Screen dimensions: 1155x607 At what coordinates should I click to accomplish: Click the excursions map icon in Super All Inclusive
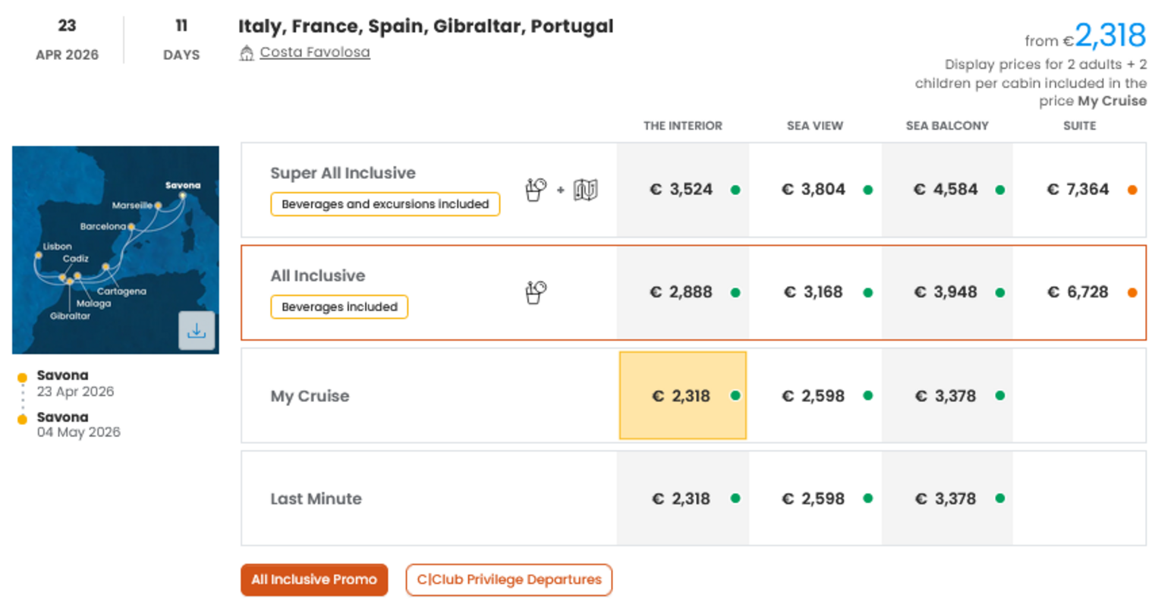(585, 190)
